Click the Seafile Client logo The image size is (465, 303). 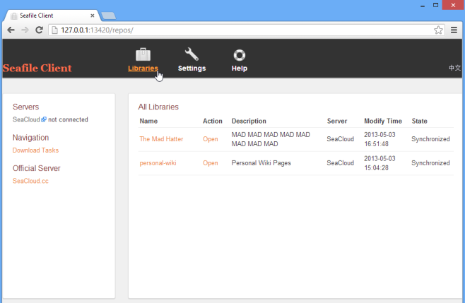37,68
